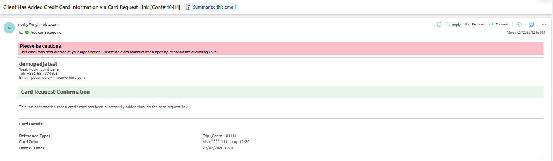Select the pink Please be cautious banner
This screenshot has width=553, height=161.
tap(281, 49)
